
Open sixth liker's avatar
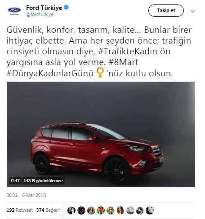coord(120,210)
